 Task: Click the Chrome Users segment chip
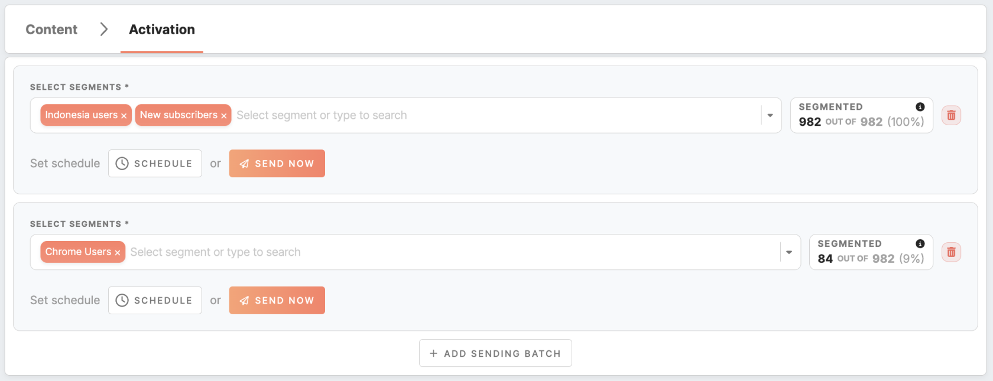pos(78,252)
